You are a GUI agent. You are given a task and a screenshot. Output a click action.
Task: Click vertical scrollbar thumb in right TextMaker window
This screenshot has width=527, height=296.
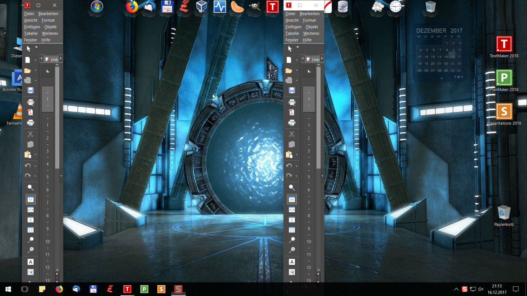pyautogui.click(x=319, y=118)
